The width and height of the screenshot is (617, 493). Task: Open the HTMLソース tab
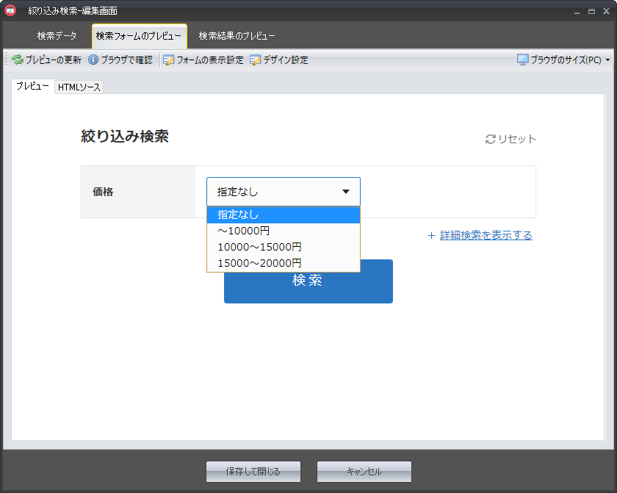79,87
